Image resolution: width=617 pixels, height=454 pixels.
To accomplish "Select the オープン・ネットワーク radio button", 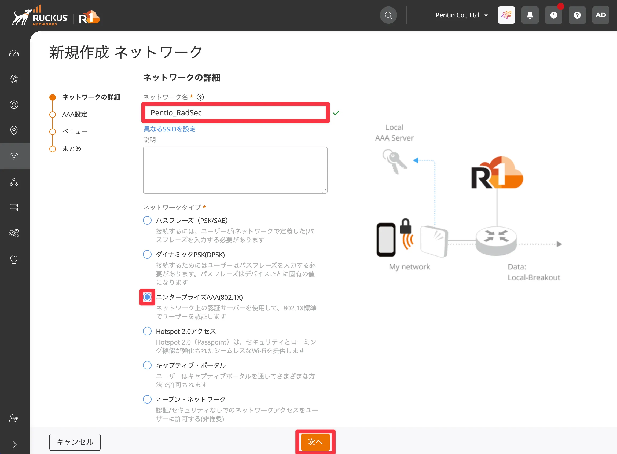I will [x=147, y=399].
